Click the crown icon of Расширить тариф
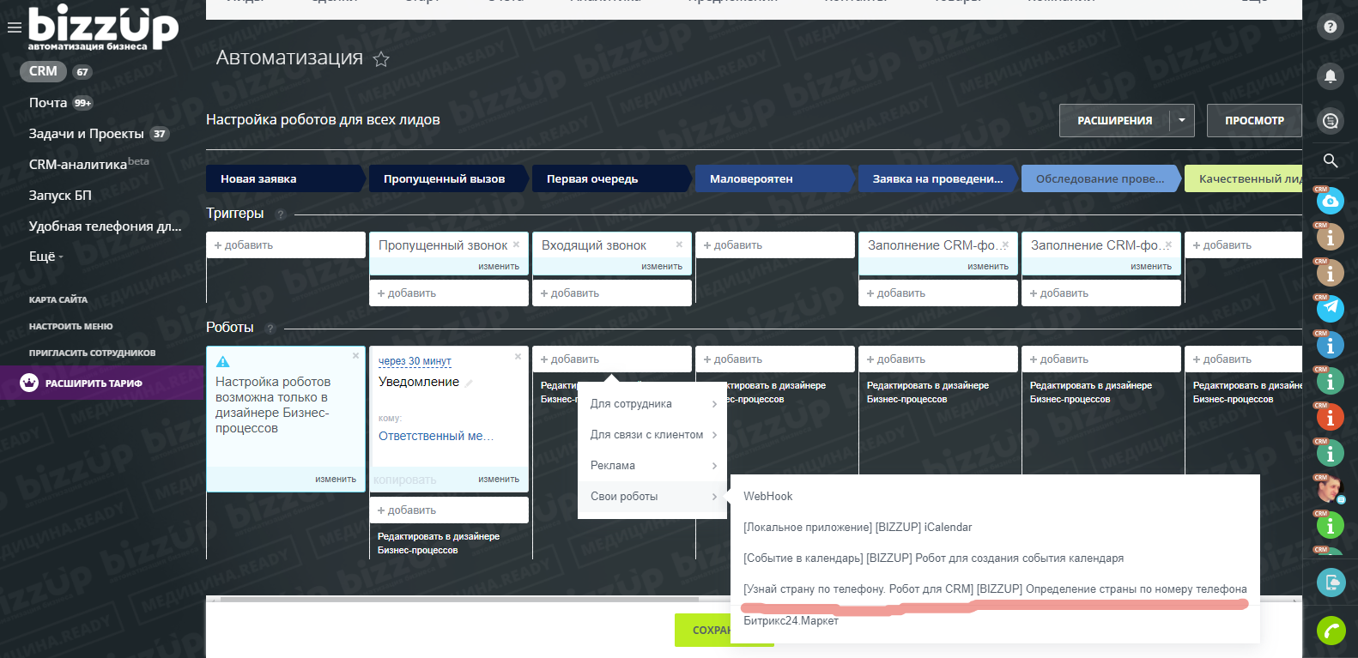This screenshot has height=658, width=1358. (29, 383)
